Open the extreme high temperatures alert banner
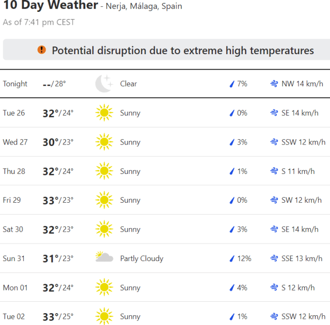The image size is (330, 325). (x=175, y=50)
